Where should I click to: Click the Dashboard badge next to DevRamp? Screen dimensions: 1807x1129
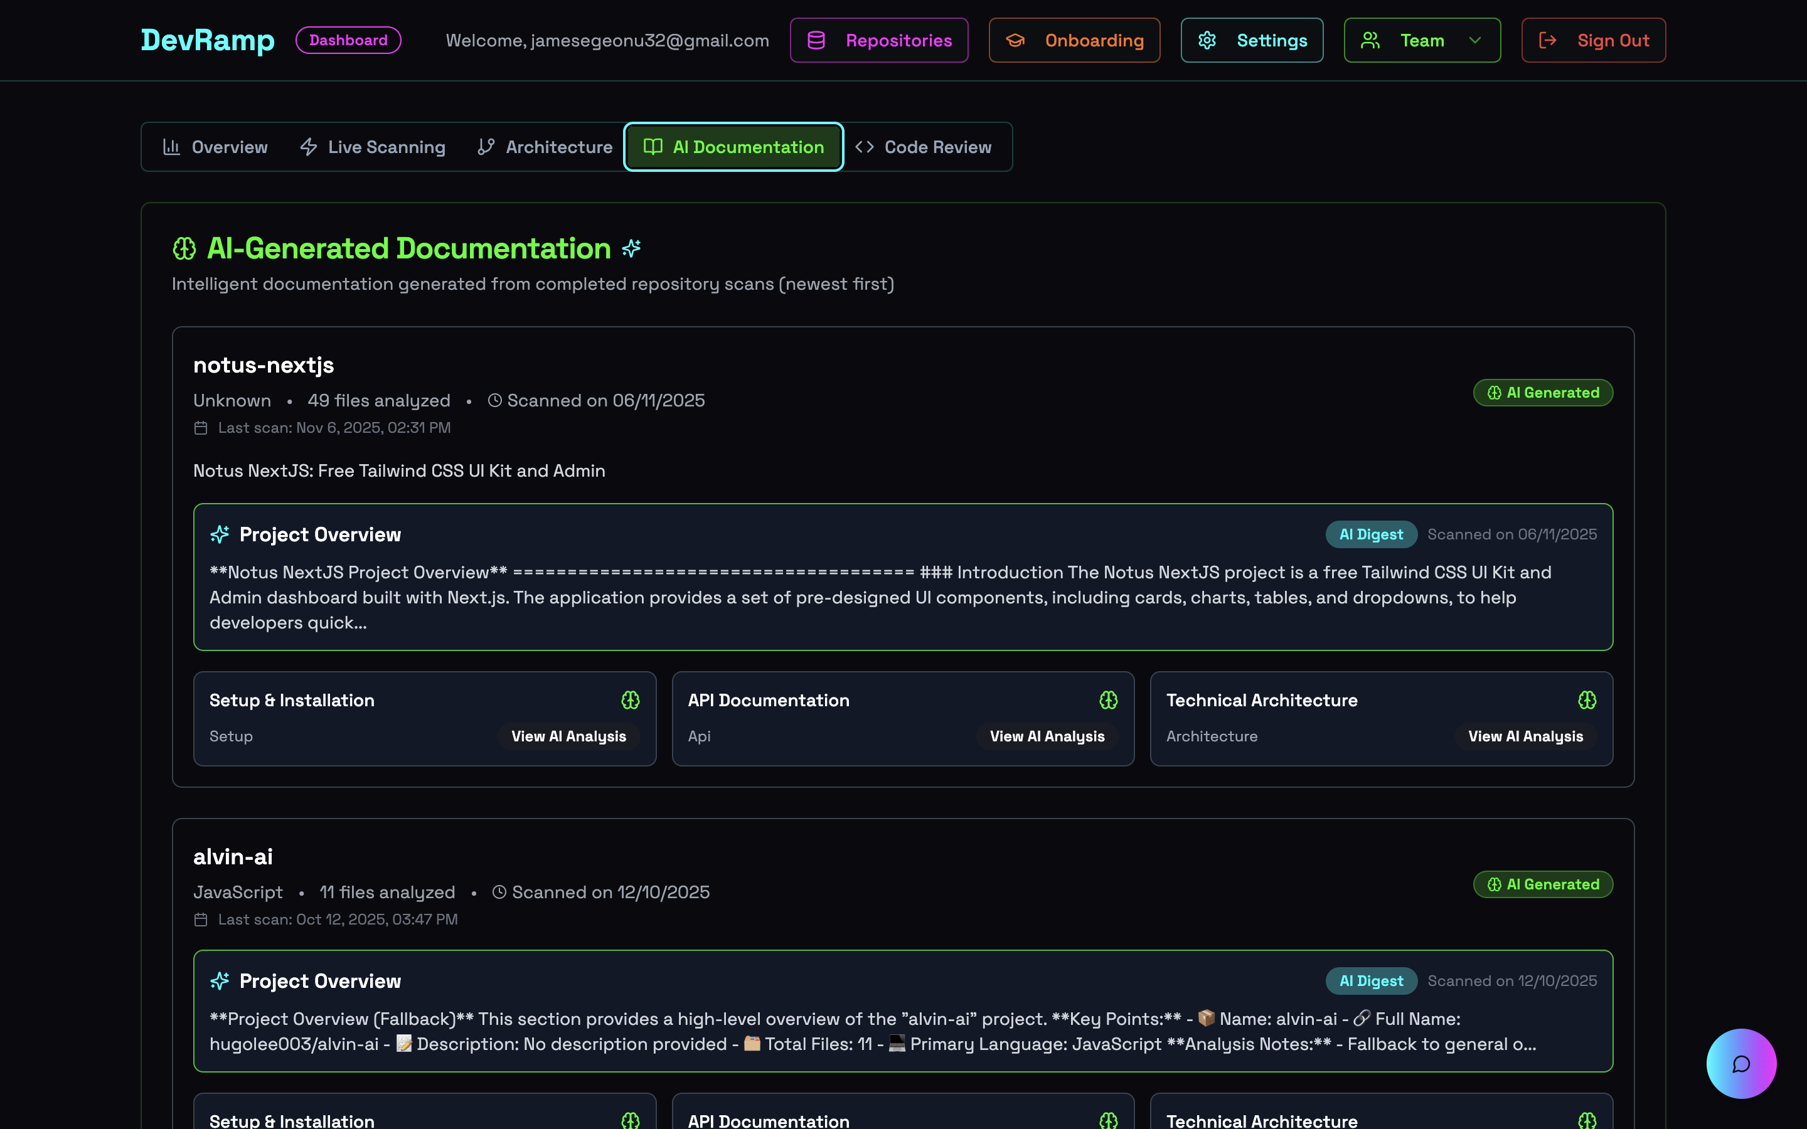point(348,40)
